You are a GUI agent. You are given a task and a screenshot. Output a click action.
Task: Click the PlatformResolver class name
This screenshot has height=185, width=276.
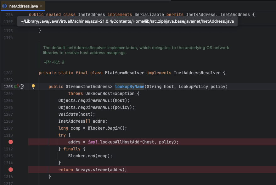124,73
